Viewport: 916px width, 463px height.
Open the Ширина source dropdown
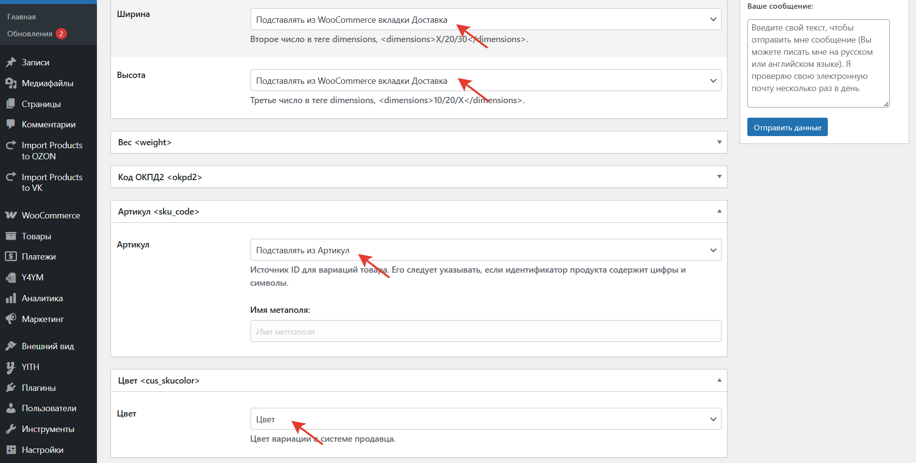(486, 19)
